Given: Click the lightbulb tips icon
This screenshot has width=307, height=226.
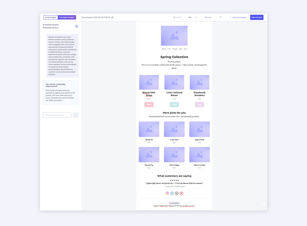Looking at the screenshot, I should (x=77, y=26).
